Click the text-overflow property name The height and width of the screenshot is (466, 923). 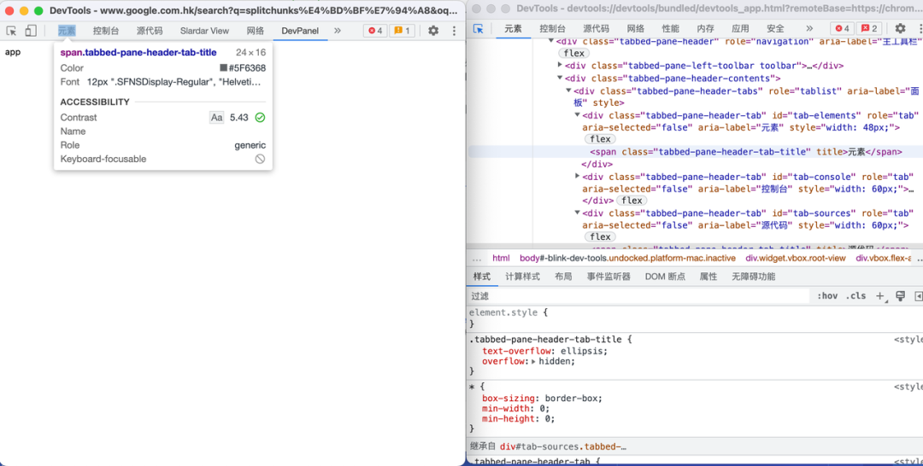515,351
